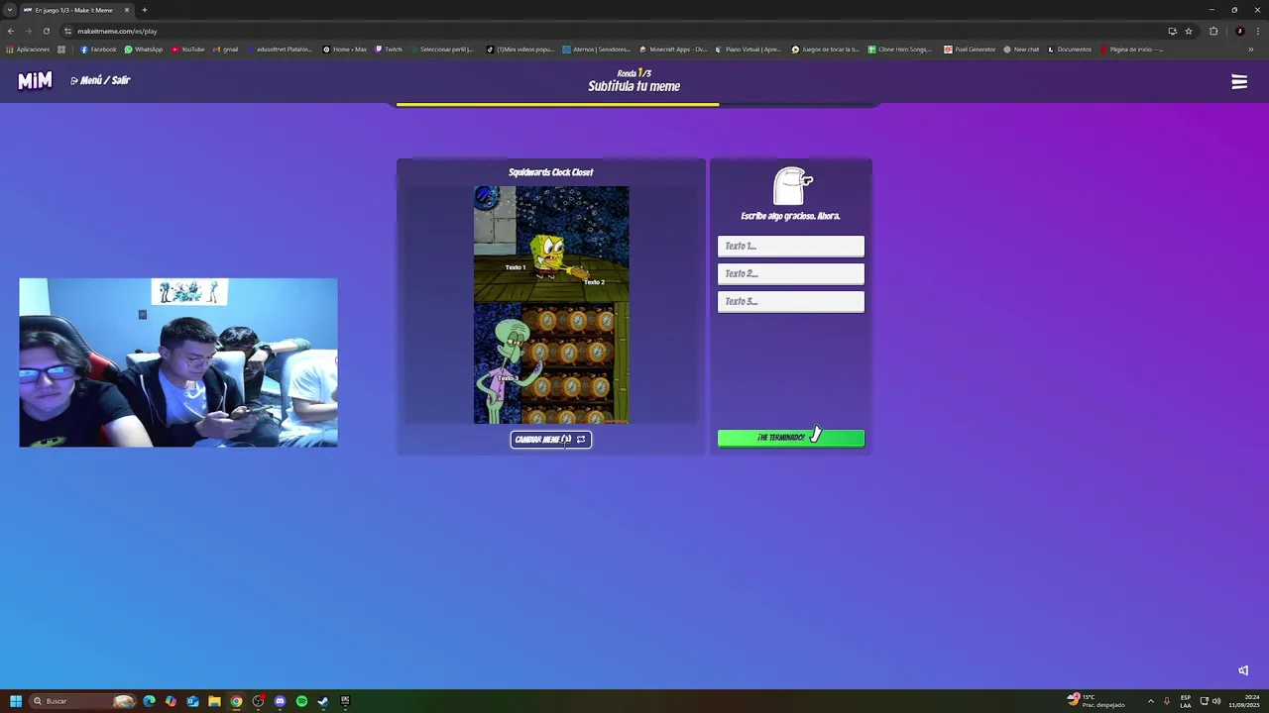Focus the Texto 1 input field
Image resolution: width=1269 pixels, height=713 pixels.
click(791, 246)
